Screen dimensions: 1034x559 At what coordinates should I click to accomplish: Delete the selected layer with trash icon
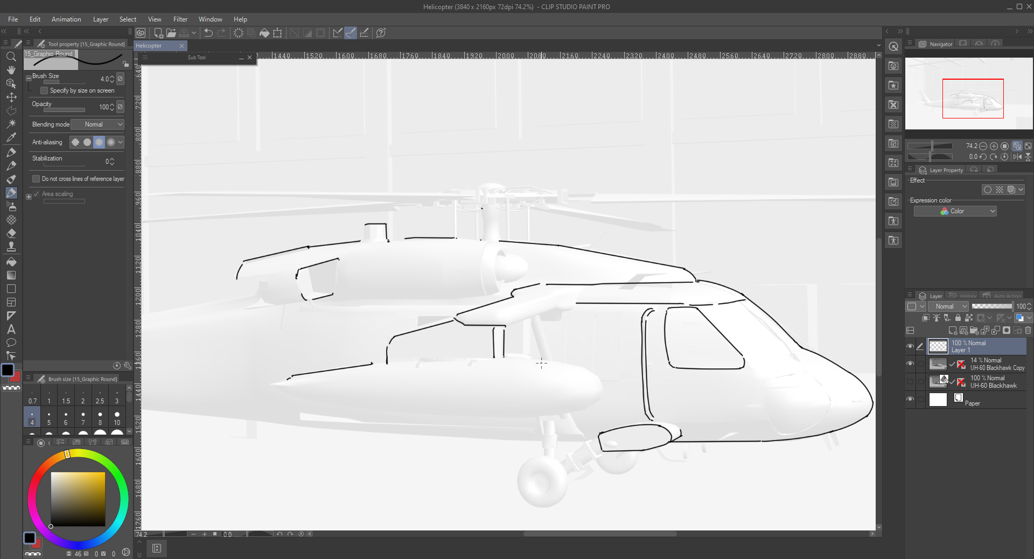coord(1028,331)
